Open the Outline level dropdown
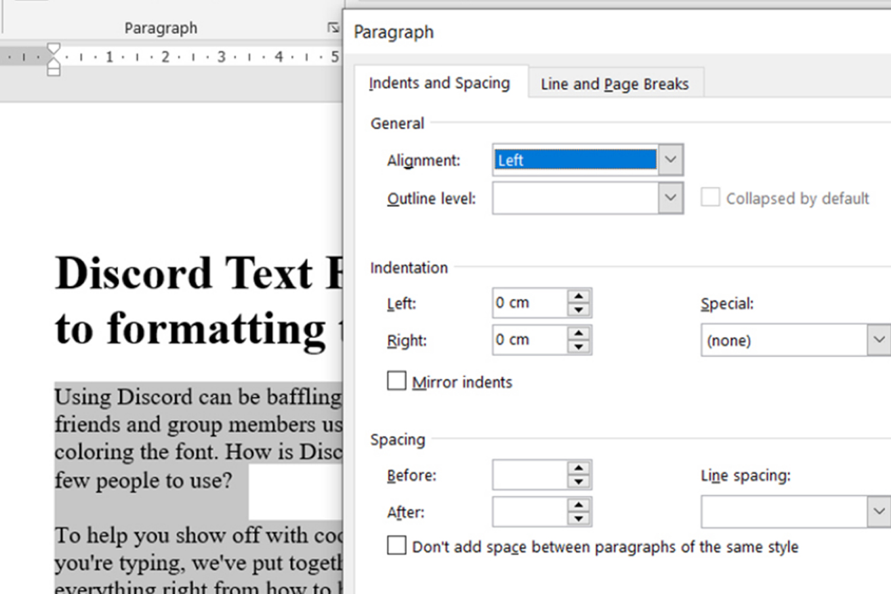The width and height of the screenshot is (891, 594). (670, 198)
